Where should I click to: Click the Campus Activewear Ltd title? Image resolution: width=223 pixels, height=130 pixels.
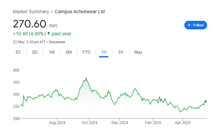click(80, 12)
